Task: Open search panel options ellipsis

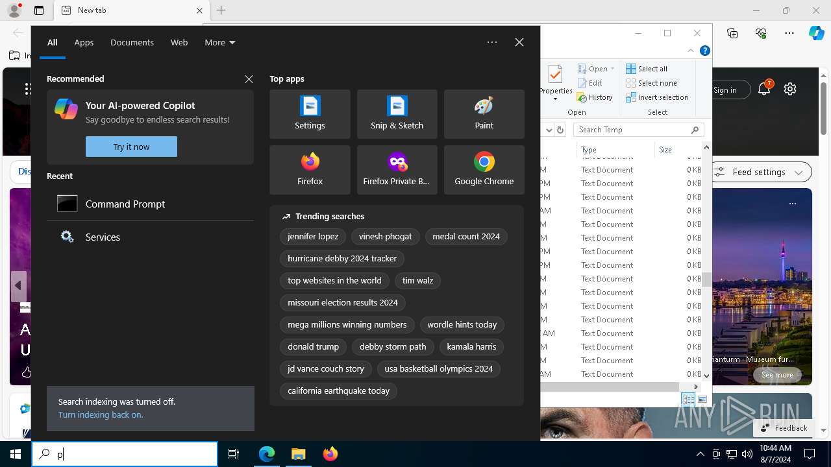Action: 492,42
